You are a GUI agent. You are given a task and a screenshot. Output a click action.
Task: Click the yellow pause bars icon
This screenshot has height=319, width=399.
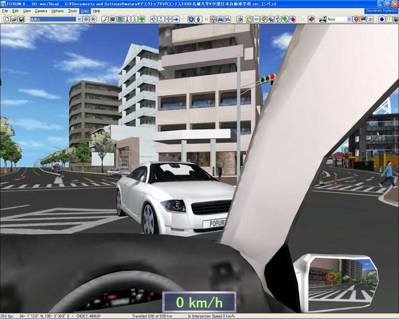pyautogui.click(x=389, y=19)
